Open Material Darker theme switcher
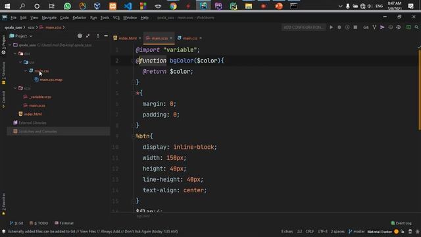421x237 pixels. pyautogui.click(x=380, y=232)
